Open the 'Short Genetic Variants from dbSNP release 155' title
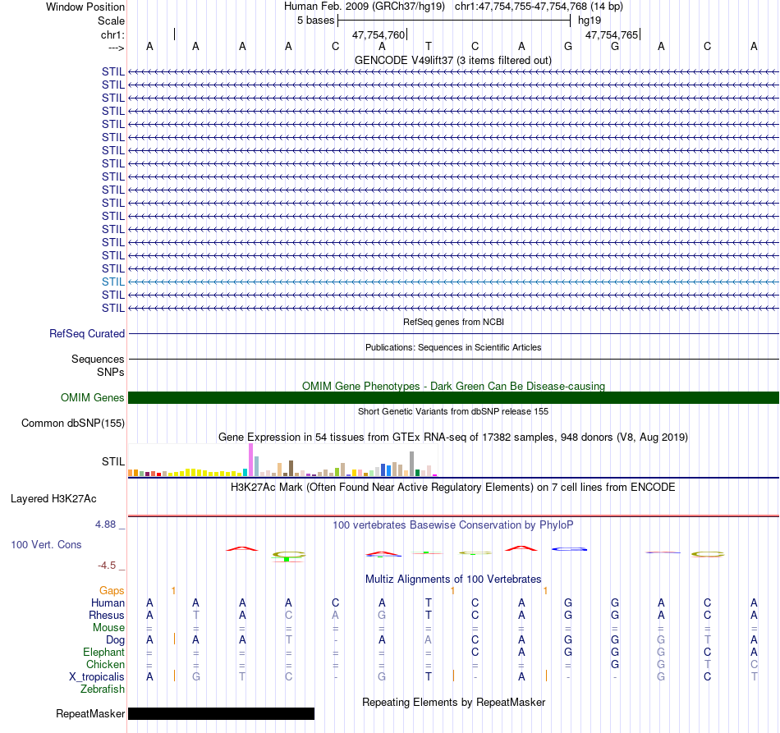This screenshot has width=780, height=733. pos(453,411)
